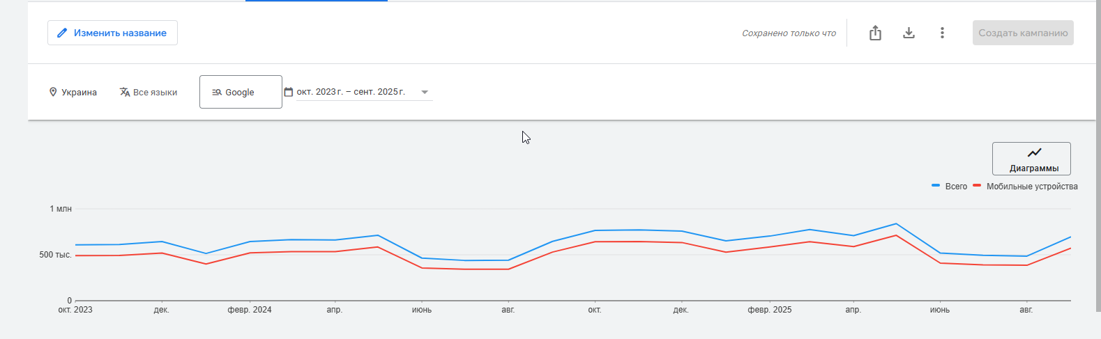
Task: Click the red Мобильные устройства legend swatch
Action: click(x=977, y=186)
